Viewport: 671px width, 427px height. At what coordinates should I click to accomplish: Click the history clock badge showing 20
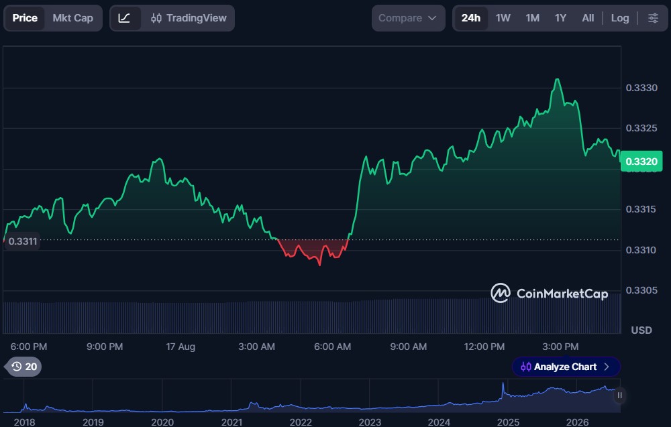pyautogui.click(x=24, y=367)
